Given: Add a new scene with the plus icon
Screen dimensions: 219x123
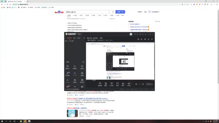Looking at the screenshot, I should pyautogui.click(x=84, y=38).
